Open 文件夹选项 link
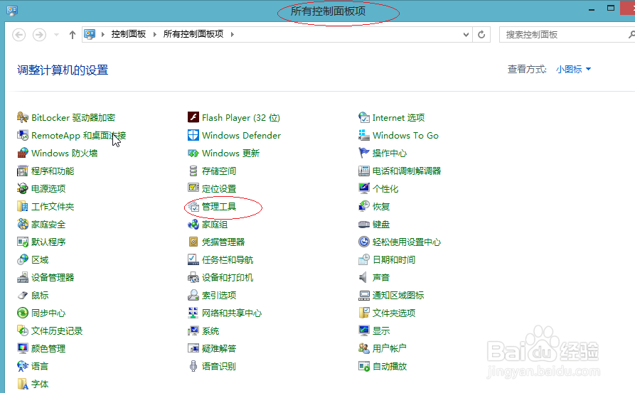 394,313
